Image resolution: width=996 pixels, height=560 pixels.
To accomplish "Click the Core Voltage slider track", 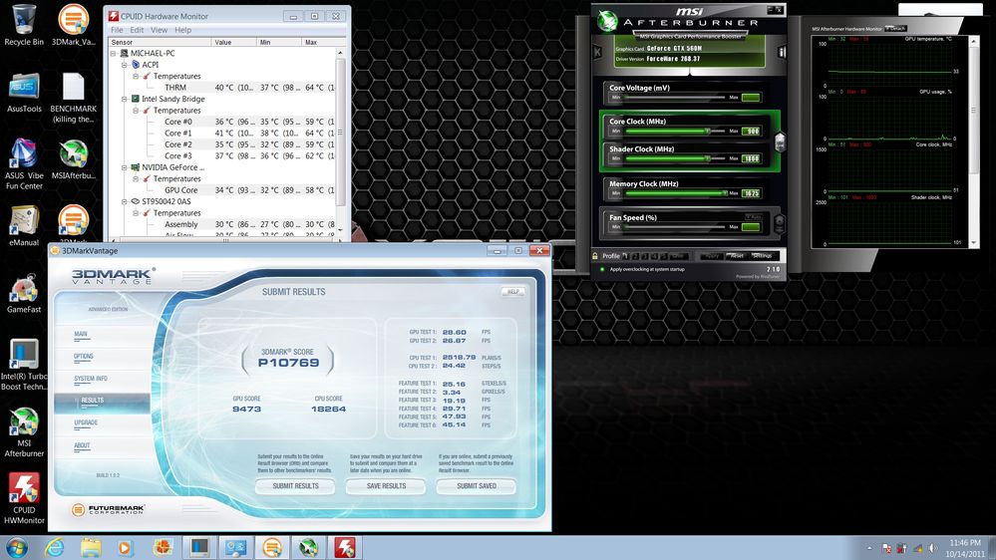I will coord(675,97).
